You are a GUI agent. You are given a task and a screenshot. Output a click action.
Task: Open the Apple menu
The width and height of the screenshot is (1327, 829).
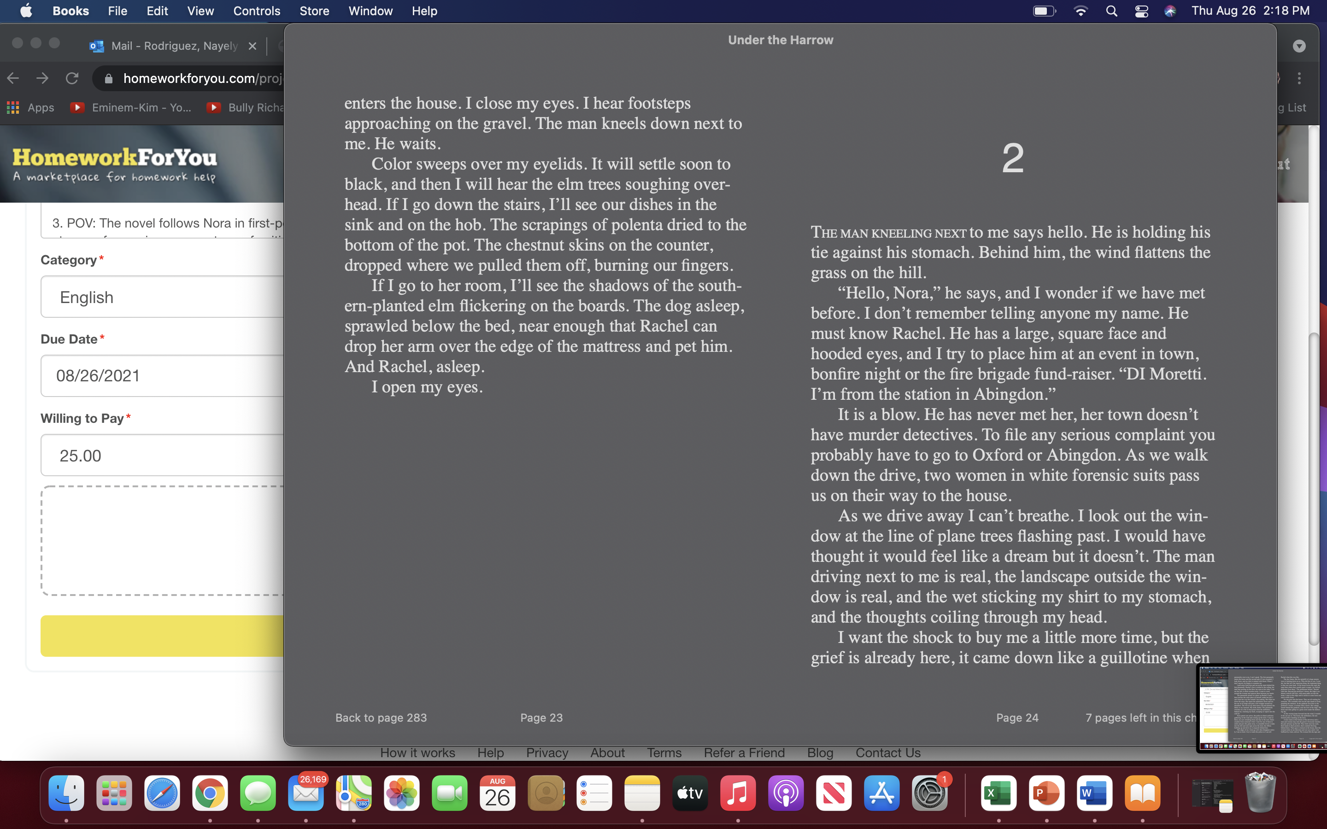click(26, 11)
